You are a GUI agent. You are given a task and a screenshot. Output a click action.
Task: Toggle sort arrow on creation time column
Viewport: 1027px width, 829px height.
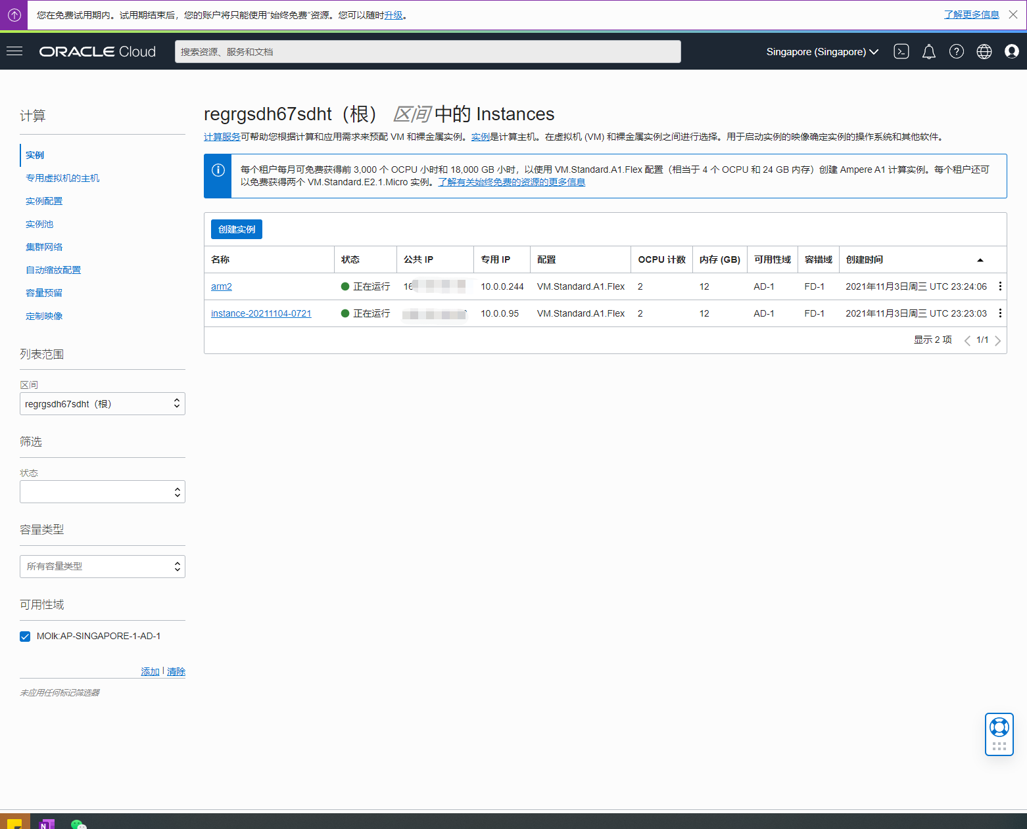(980, 260)
